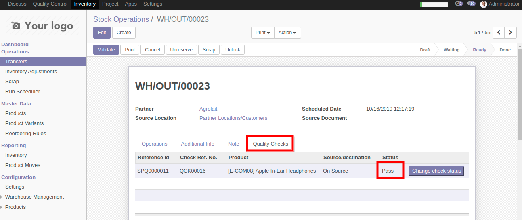Click the Administrator avatar icon
The image size is (522, 220).
(483, 4)
